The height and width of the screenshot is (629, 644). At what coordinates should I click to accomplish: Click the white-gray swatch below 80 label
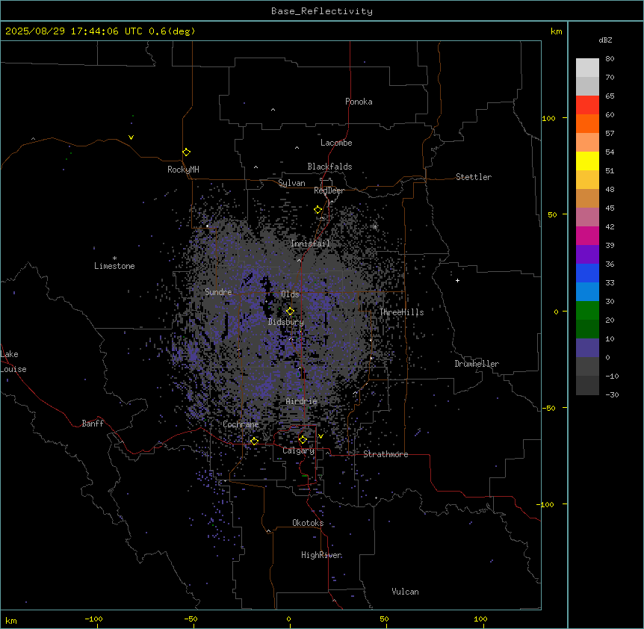pyautogui.click(x=587, y=68)
